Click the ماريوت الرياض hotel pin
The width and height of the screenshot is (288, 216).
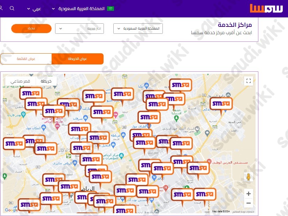point(57,126)
